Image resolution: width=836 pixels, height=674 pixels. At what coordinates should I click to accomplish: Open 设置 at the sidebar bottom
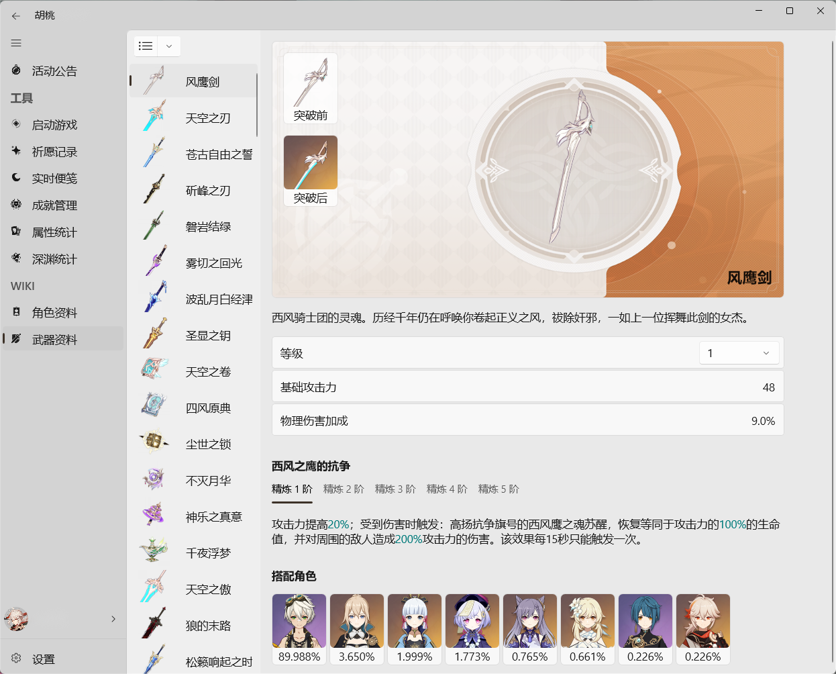(x=63, y=659)
